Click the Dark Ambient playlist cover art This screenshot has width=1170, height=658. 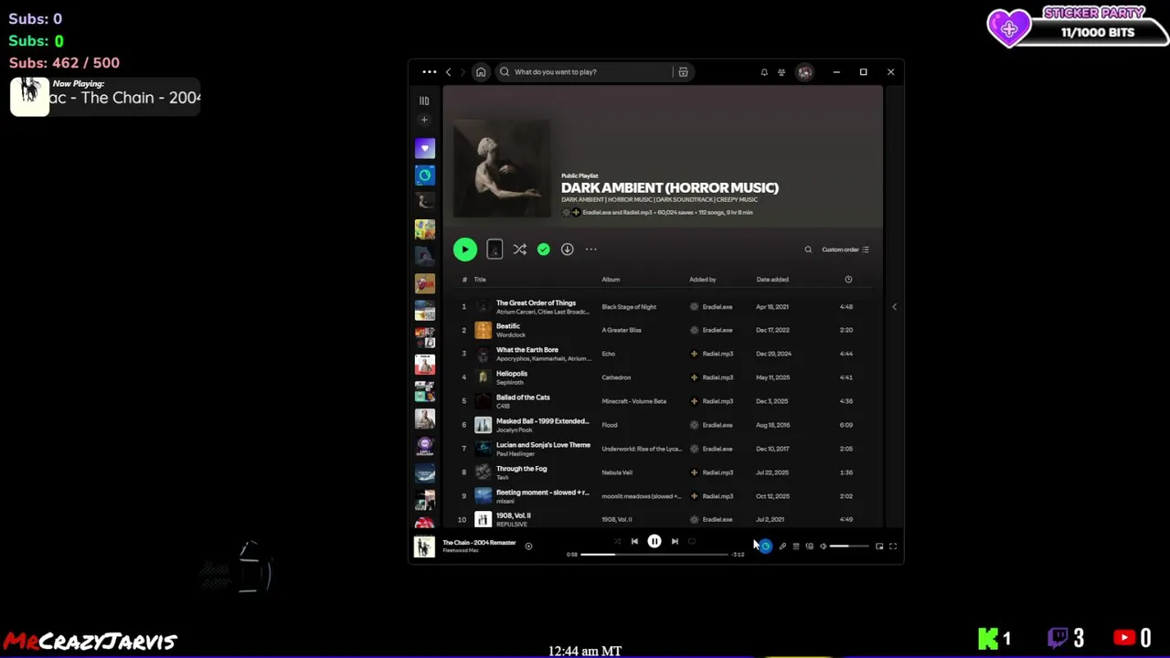[502, 169]
